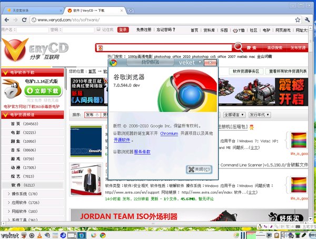Image resolution: width=316 pixels, height=239 pixels.
Task: Open a new browser tab
Action: [x=131, y=11]
